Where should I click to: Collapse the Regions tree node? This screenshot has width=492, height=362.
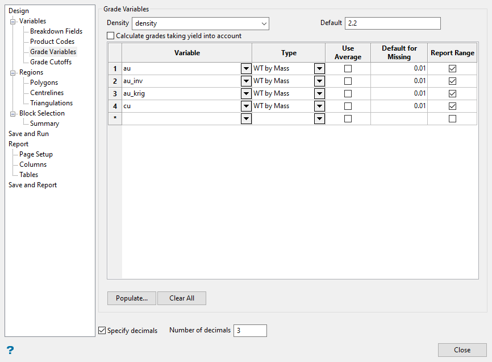pos(12,73)
